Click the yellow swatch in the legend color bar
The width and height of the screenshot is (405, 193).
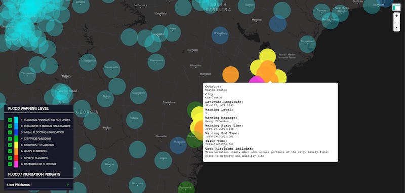(16, 145)
